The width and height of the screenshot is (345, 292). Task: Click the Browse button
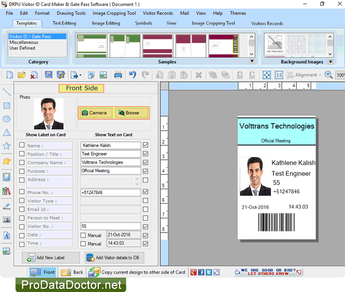[x=132, y=113]
